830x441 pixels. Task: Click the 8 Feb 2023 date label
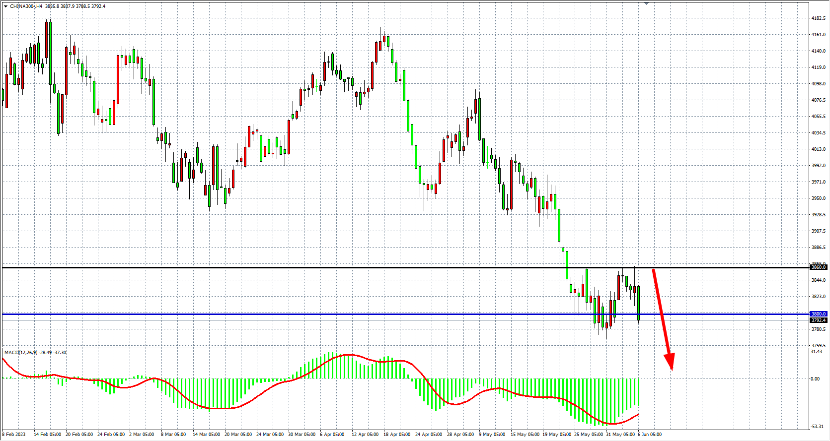click(14, 435)
